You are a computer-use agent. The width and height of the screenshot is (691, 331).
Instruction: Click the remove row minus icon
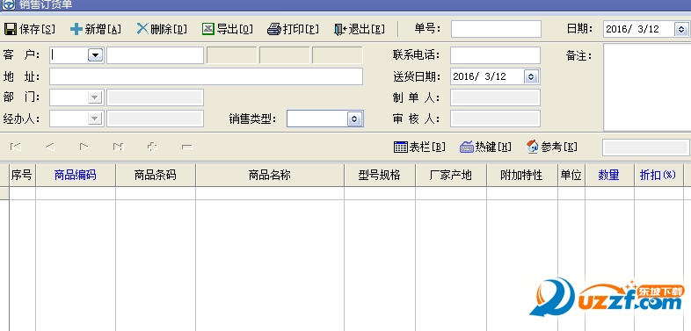coord(187,147)
